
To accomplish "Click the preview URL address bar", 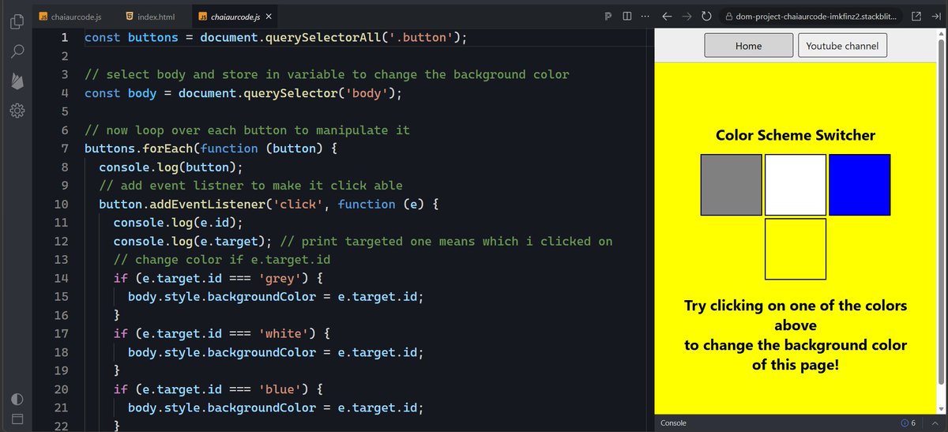I will tap(811, 16).
